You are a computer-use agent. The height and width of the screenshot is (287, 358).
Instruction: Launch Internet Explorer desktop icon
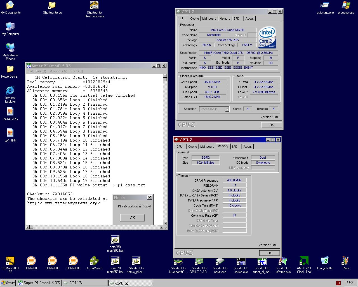[10, 94]
